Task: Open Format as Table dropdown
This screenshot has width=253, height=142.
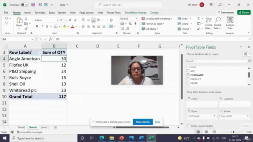Action: [x=153, y=24]
